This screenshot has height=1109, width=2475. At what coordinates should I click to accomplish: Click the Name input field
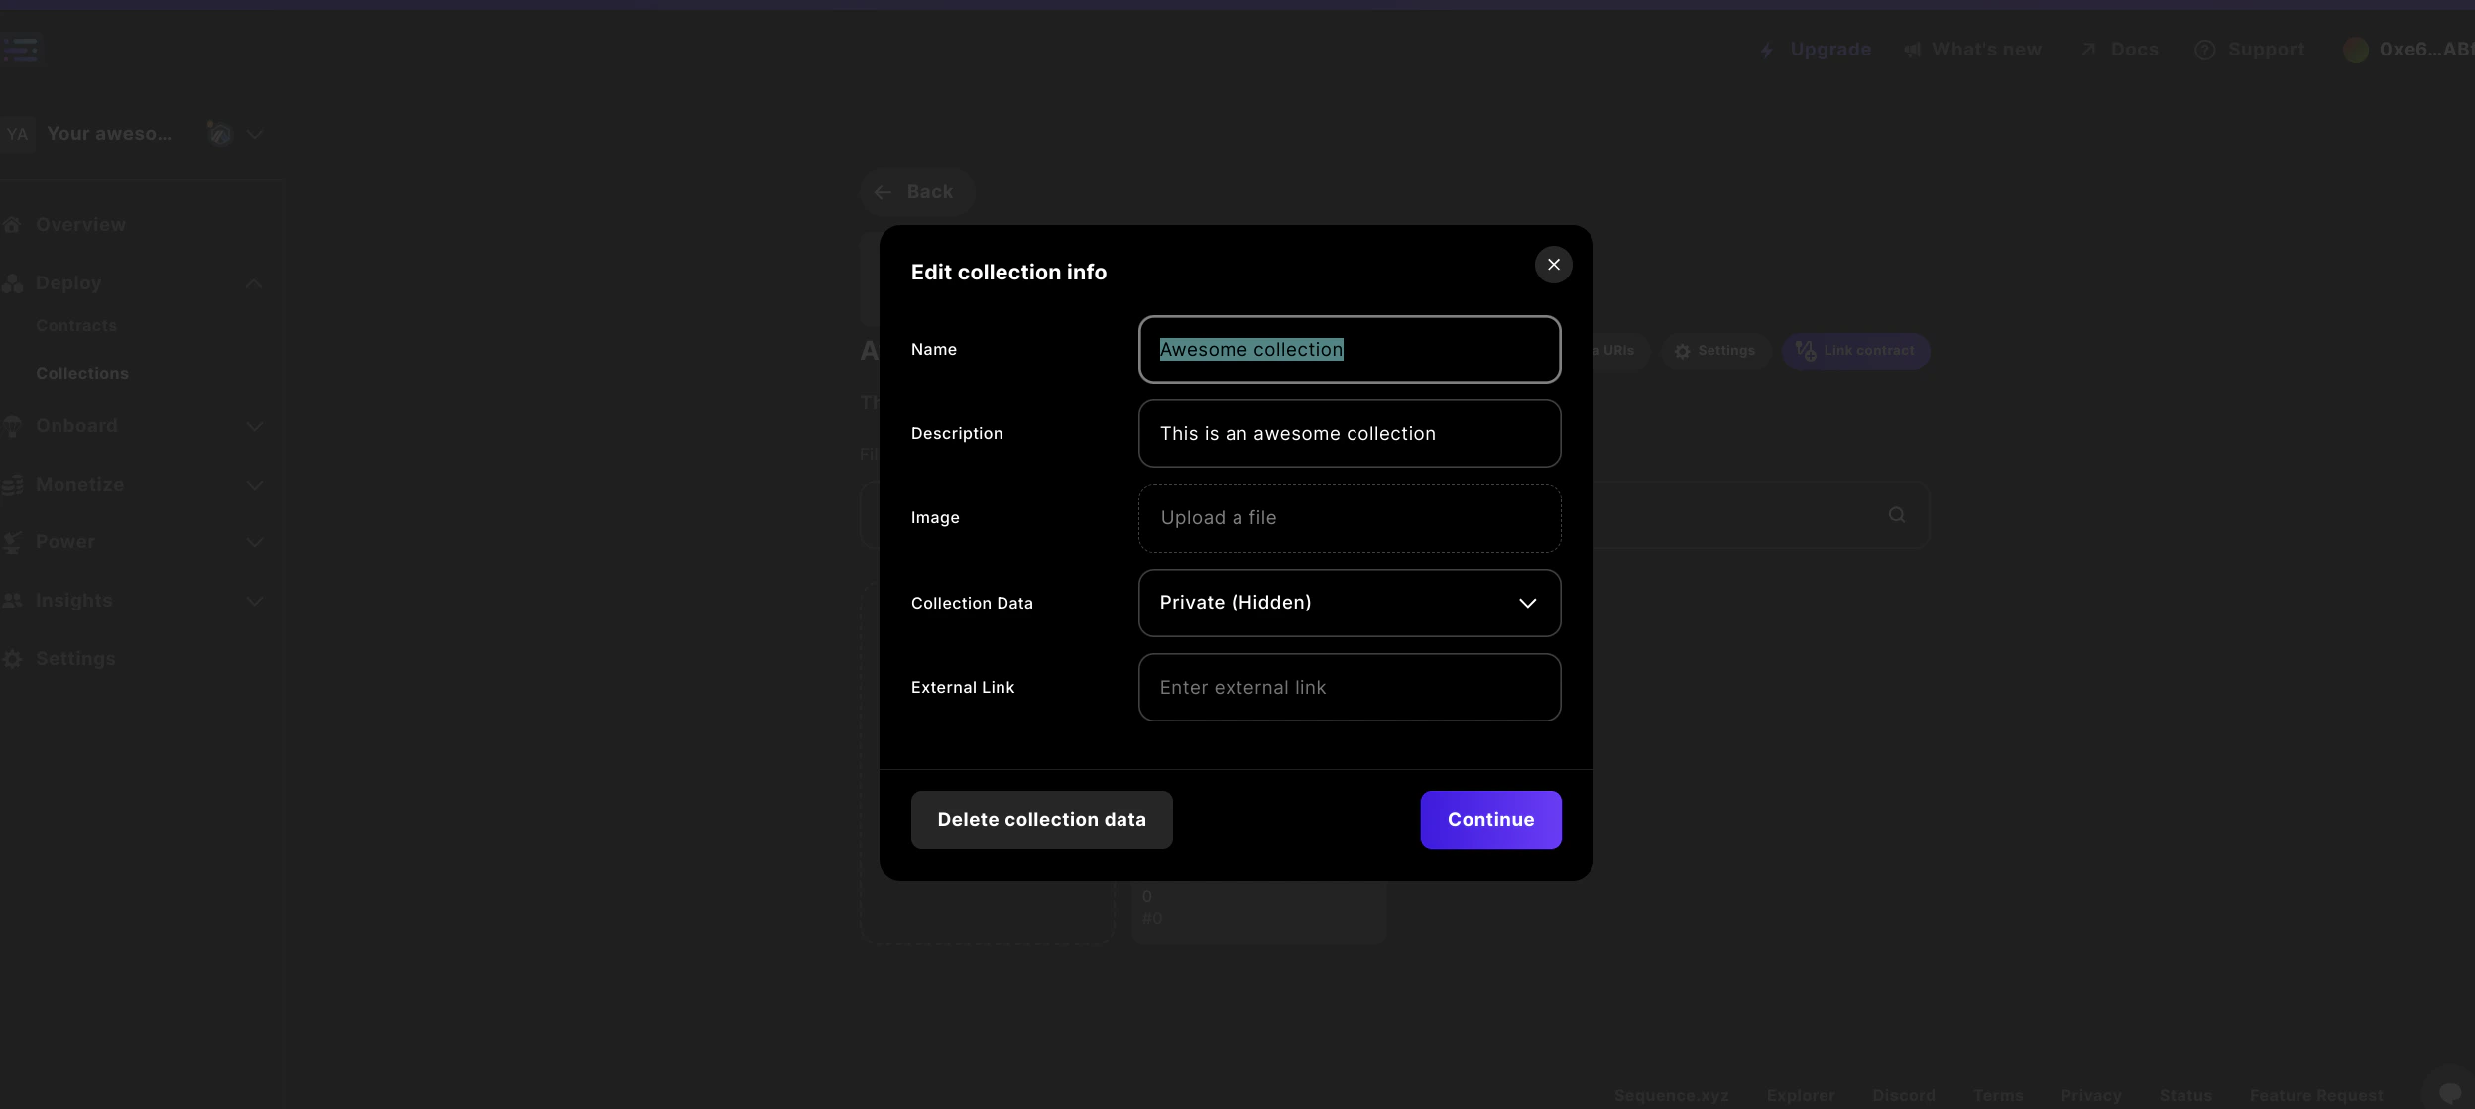point(1349,349)
